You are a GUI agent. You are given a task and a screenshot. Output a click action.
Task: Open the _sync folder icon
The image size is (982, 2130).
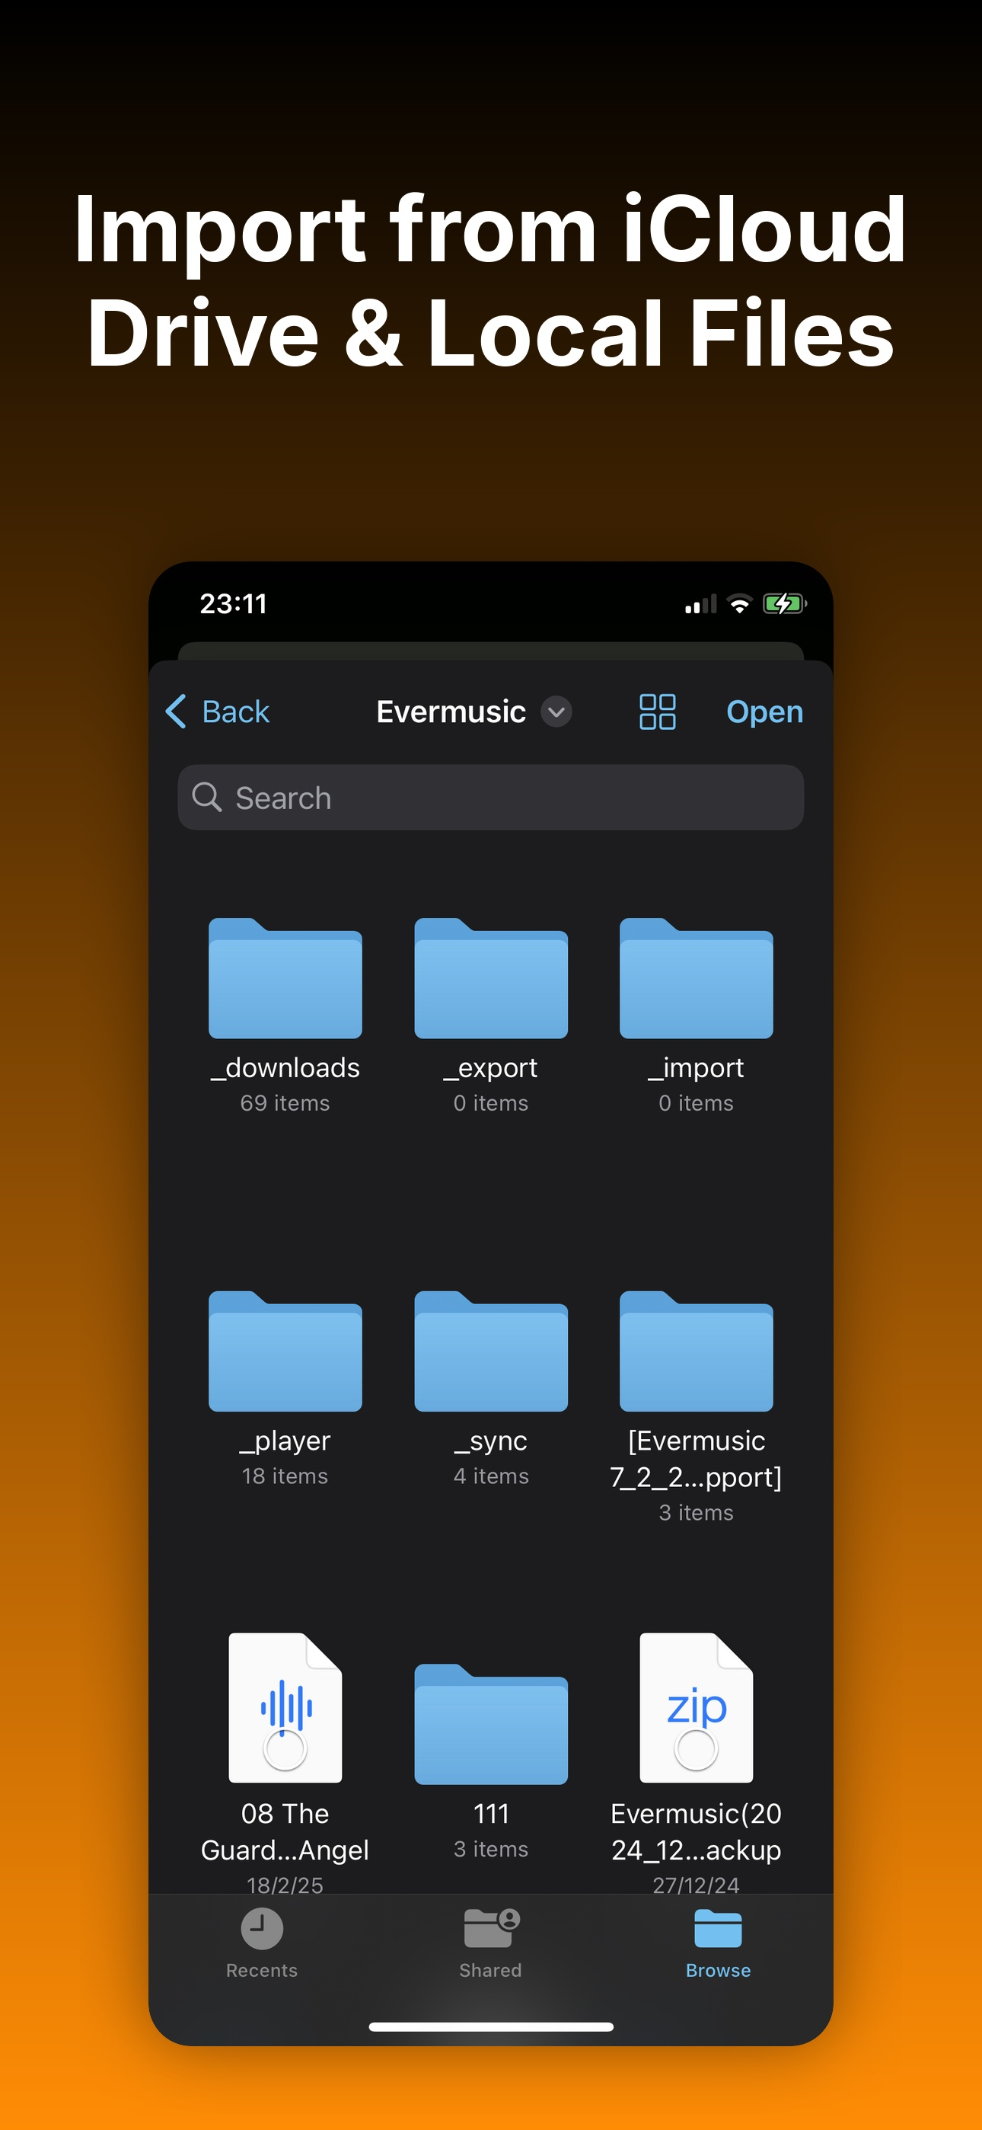[491, 1351]
